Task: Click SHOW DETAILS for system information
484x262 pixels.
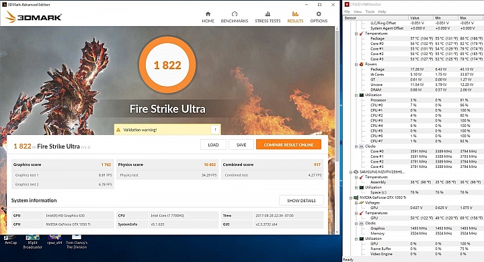Action: click(x=301, y=200)
